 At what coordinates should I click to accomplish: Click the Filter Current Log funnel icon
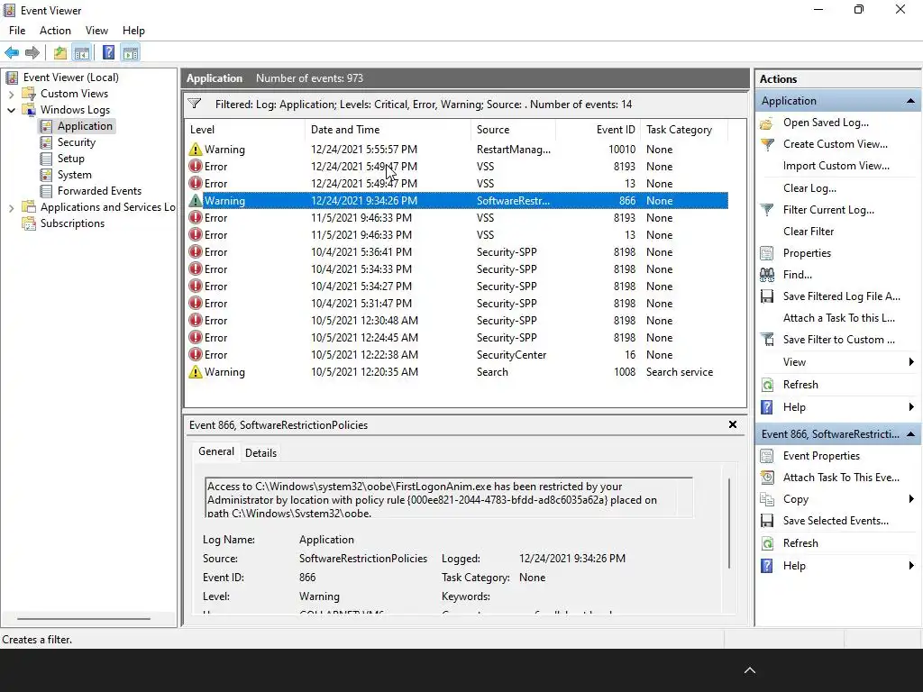click(766, 210)
